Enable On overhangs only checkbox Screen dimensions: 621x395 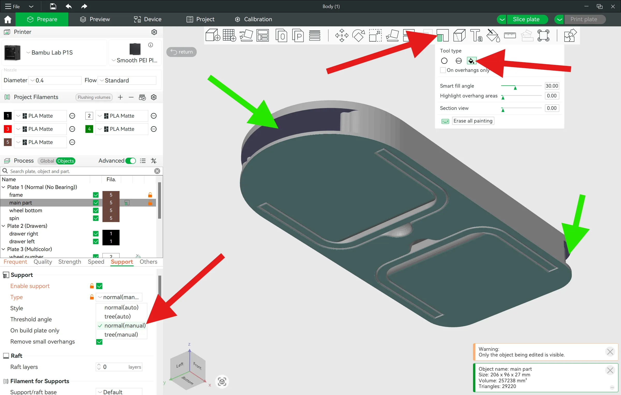click(443, 70)
